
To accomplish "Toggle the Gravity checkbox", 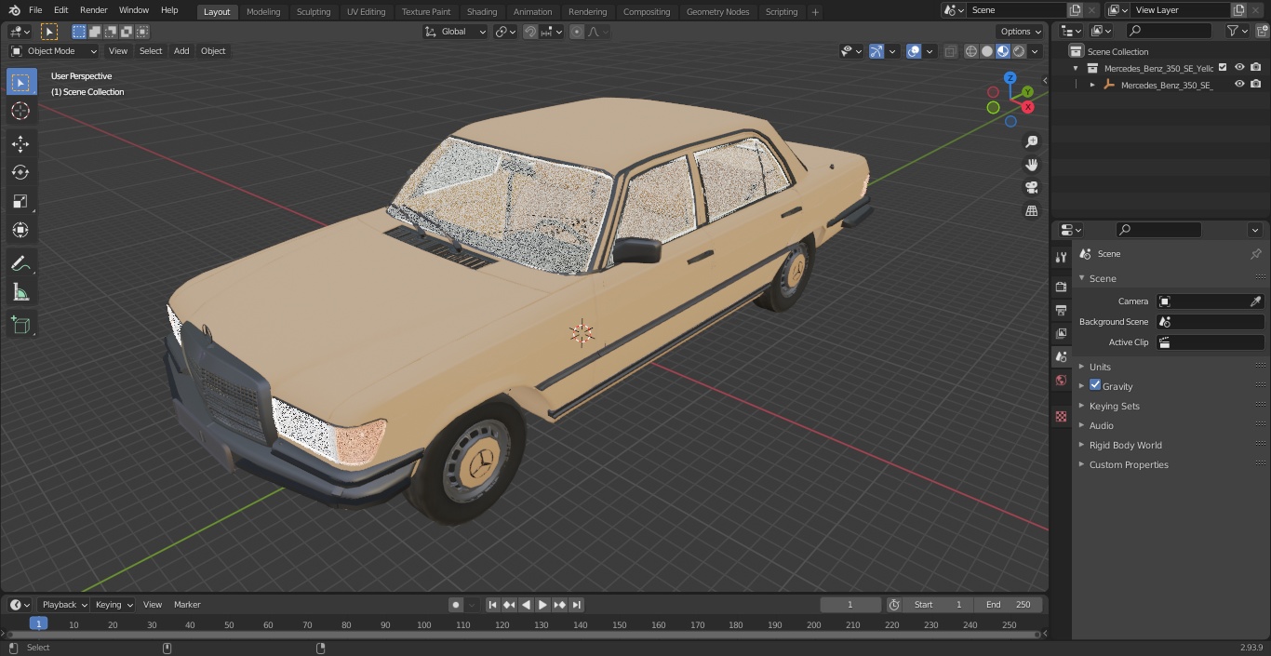I will pyautogui.click(x=1095, y=385).
